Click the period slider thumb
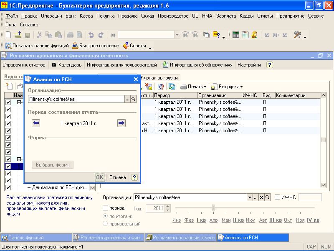This screenshot has width=334, height=251. pos(213,207)
